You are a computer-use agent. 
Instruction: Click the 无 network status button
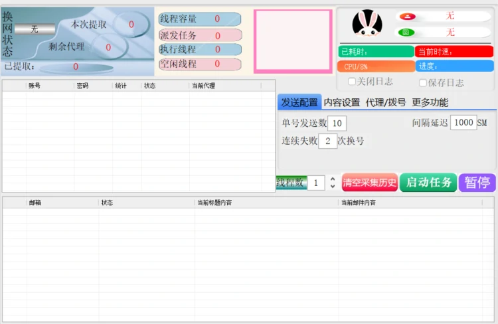[35, 29]
